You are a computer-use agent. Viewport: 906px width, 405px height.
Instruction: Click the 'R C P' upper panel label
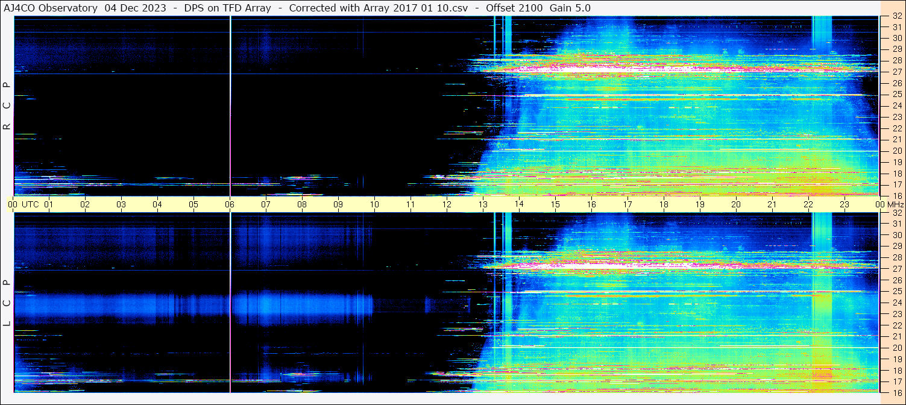tap(7, 106)
